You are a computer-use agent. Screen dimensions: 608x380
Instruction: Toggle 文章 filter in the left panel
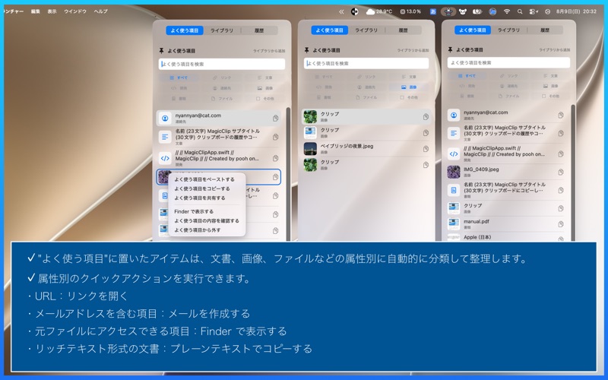[x=264, y=78]
